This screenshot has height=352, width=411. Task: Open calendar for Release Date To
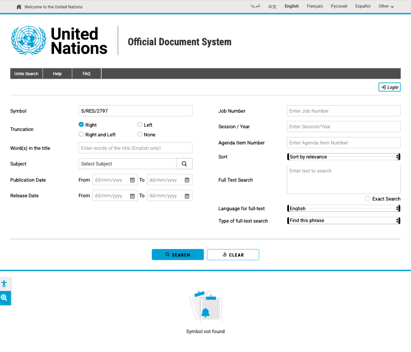[187, 196]
